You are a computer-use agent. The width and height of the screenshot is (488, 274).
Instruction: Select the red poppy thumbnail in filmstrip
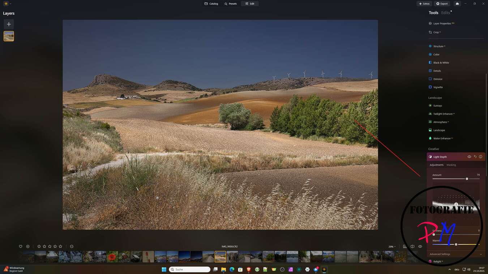(112, 257)
